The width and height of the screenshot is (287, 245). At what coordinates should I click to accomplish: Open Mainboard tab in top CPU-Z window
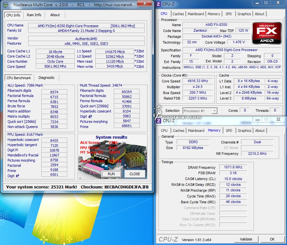[196, 14]
